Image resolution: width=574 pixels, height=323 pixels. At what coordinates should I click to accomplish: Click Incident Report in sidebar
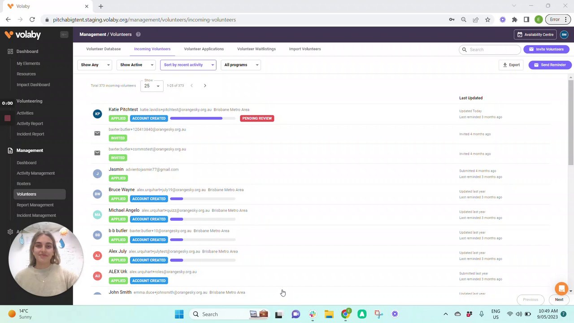coord(30,134)
